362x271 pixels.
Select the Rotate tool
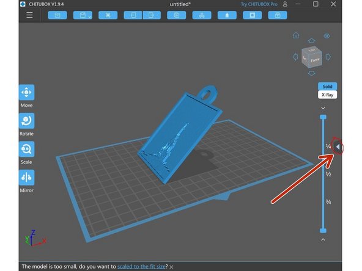[26, 121]
